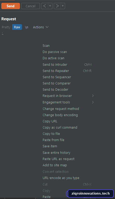Click Do active scan menu item
Image resolution: width=115 pixels, height=199 pixels.
pos(53,58)
